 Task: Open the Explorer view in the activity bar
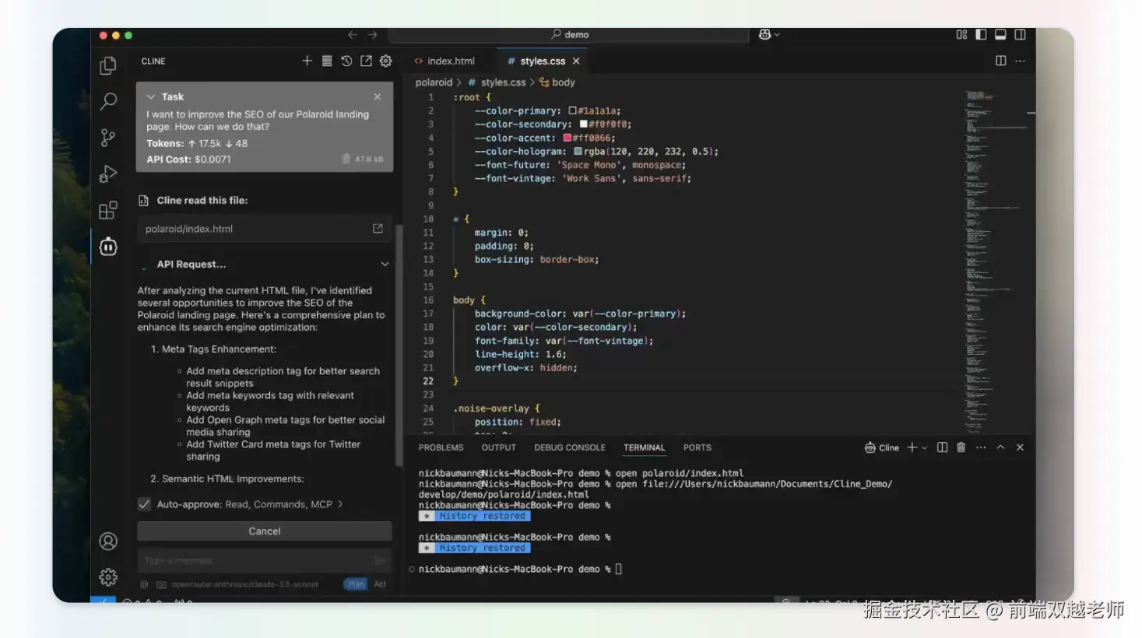point(108,65)
